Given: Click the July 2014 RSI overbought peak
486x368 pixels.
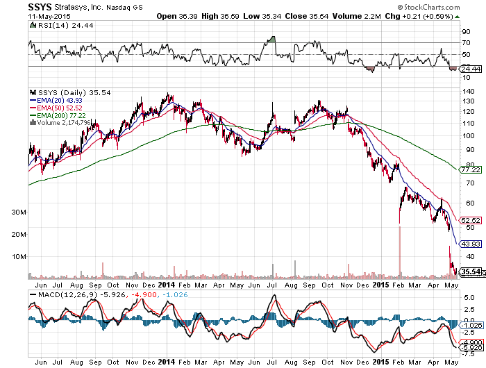Looking at the screenshot, I should pos(272,38).
